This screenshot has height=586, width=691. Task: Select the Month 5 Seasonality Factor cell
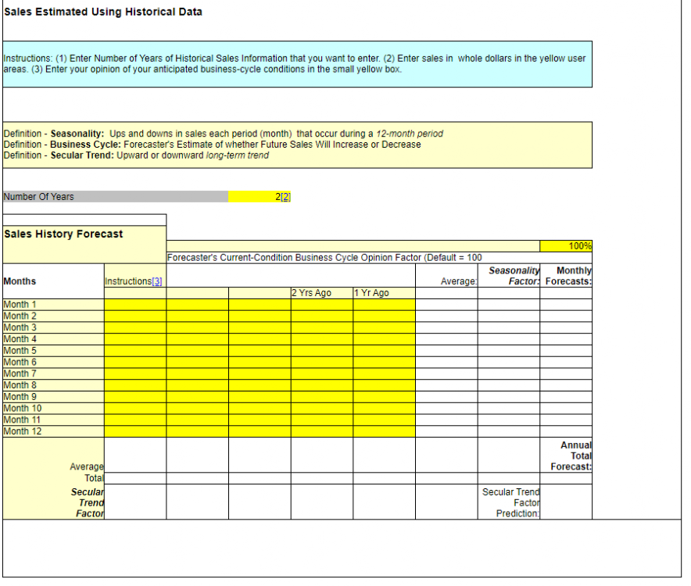click(509, 351)
